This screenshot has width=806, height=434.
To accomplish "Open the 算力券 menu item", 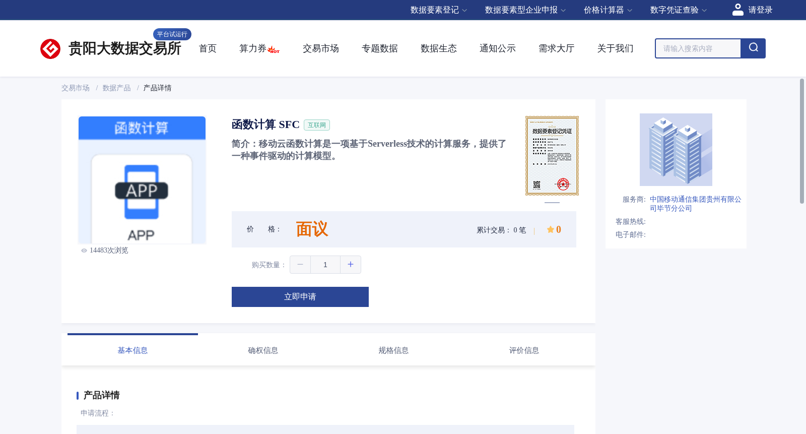I will (253, 48).
